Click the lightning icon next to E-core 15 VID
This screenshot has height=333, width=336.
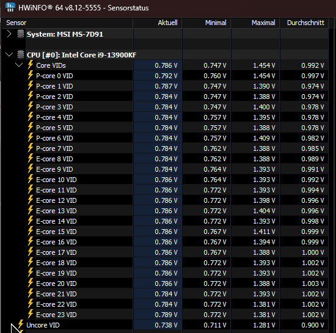[31, 231]
